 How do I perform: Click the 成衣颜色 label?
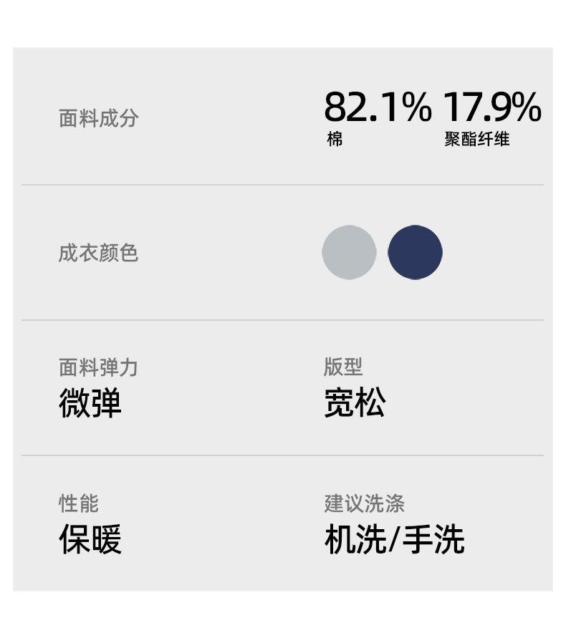click(x=98, y=253)
